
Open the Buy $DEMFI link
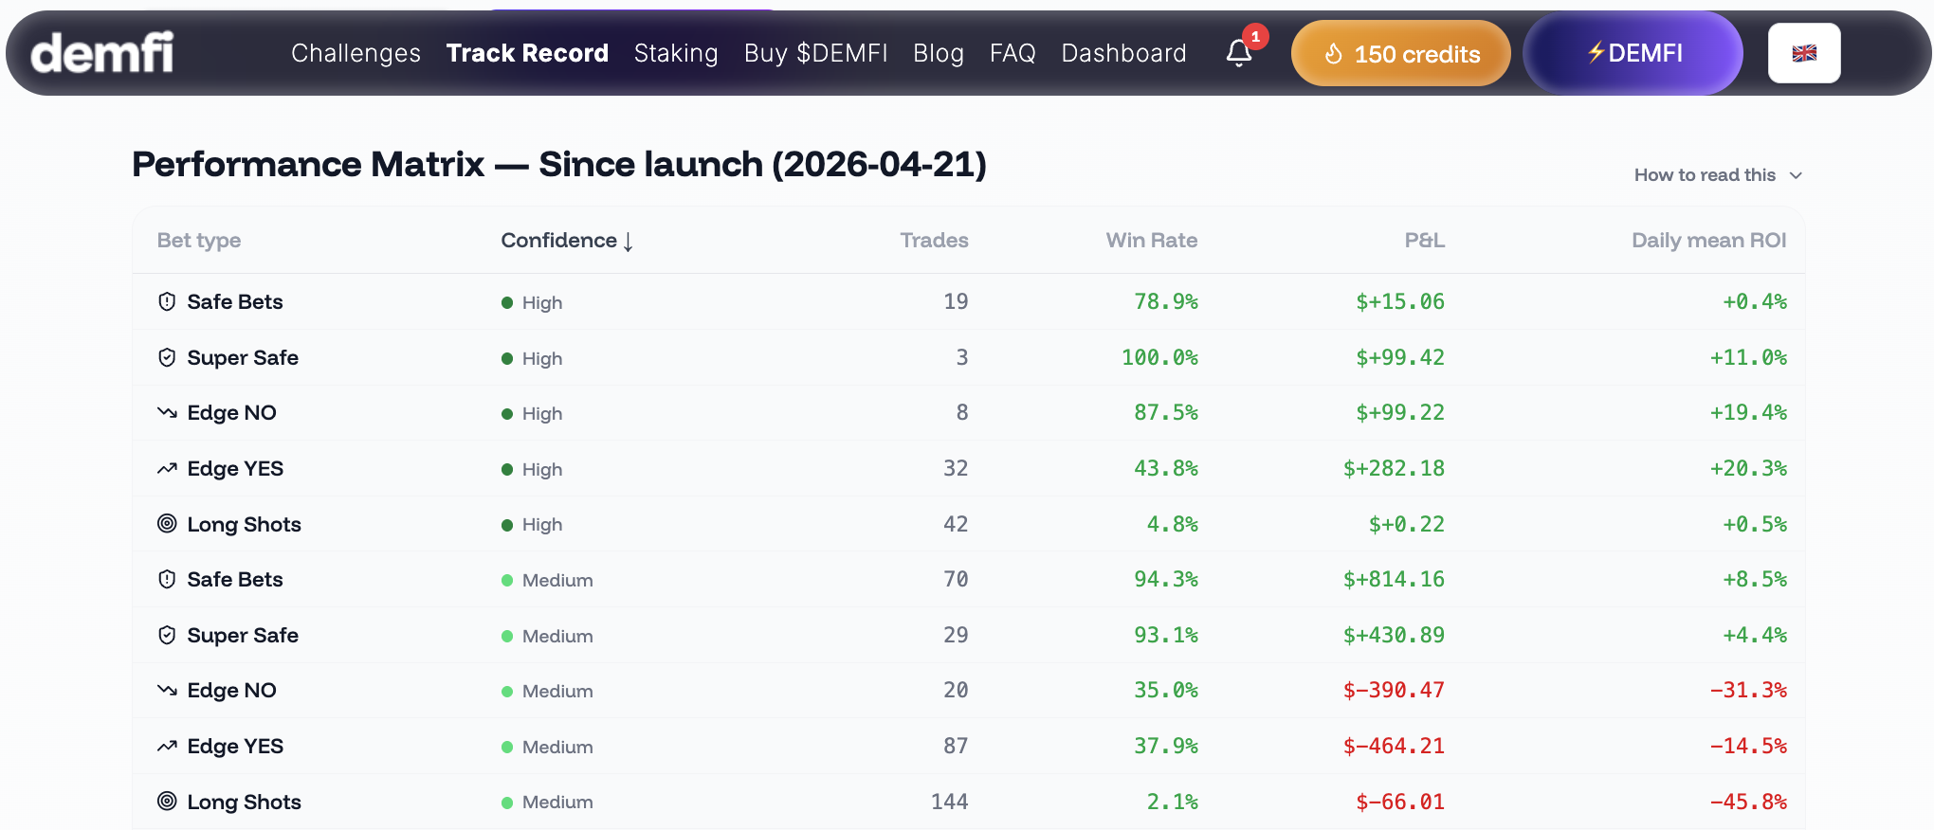(x=815, y=53)
